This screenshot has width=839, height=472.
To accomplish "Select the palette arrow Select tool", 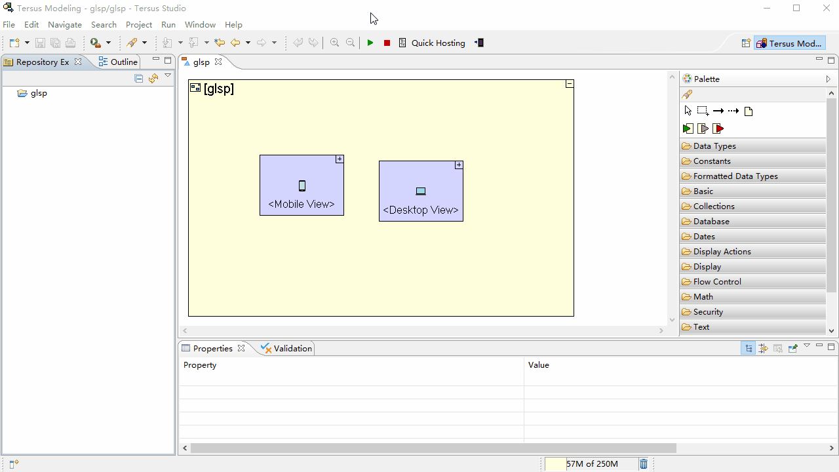I will coord(688,111).
